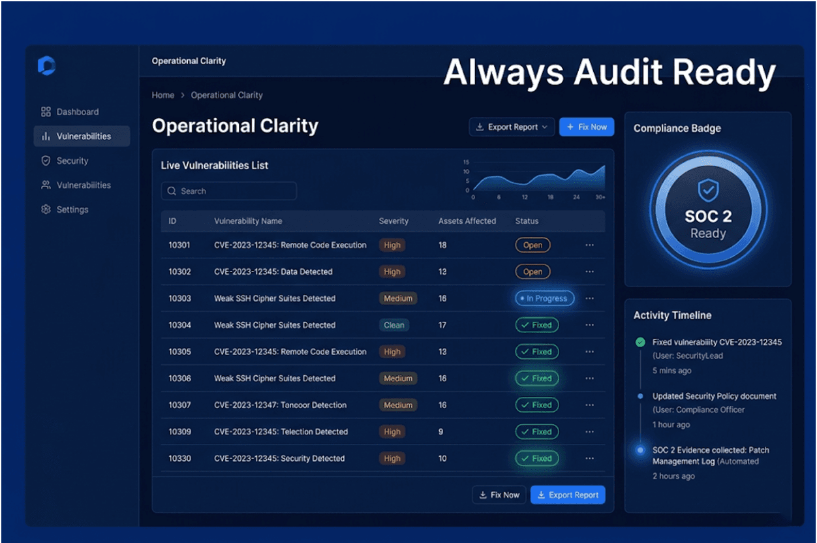Open the more options for row 10304
Viewport: 817px width, 543px height.
tap(590, 325)
